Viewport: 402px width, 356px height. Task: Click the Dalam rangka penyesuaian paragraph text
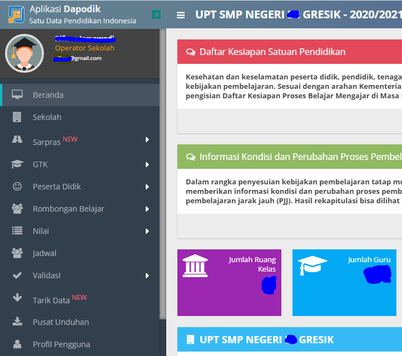tap(294, 191)
